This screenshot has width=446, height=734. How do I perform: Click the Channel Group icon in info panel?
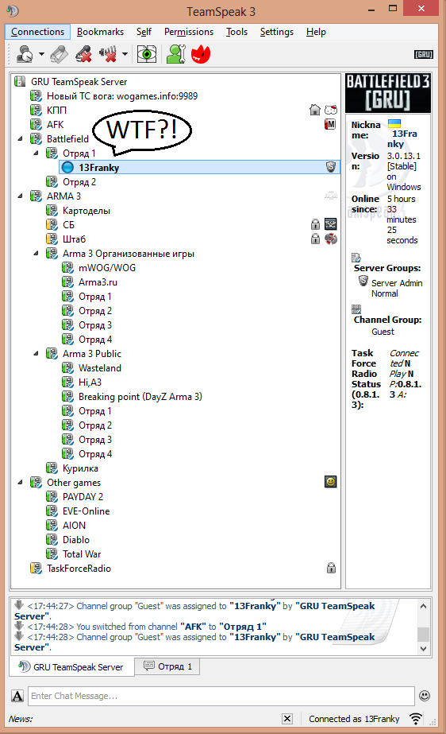point(356,309)
